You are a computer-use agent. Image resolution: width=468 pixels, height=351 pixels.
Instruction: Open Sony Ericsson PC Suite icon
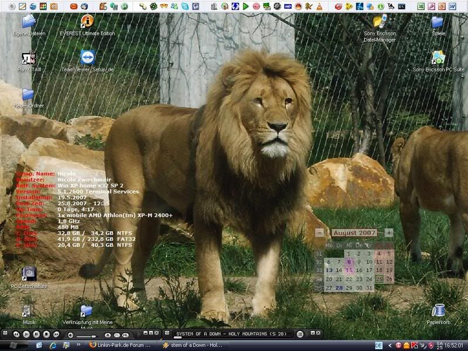pos(438,58)
